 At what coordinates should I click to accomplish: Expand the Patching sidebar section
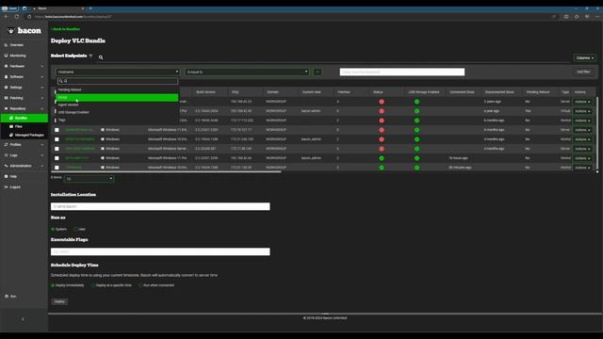click(24, 98)
